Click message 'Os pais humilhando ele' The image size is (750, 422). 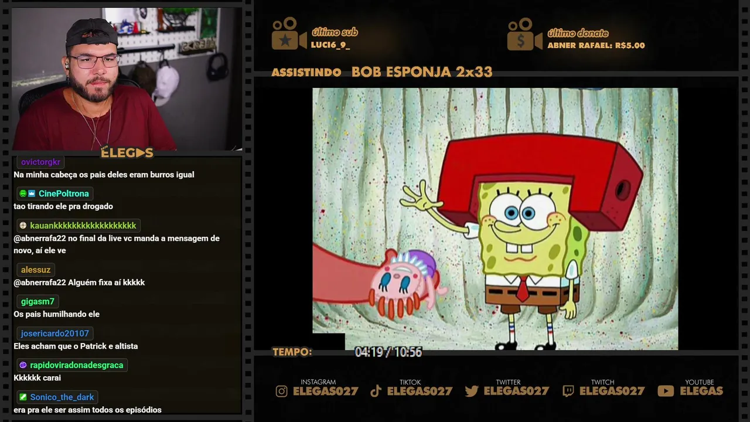tap(57, 314)
